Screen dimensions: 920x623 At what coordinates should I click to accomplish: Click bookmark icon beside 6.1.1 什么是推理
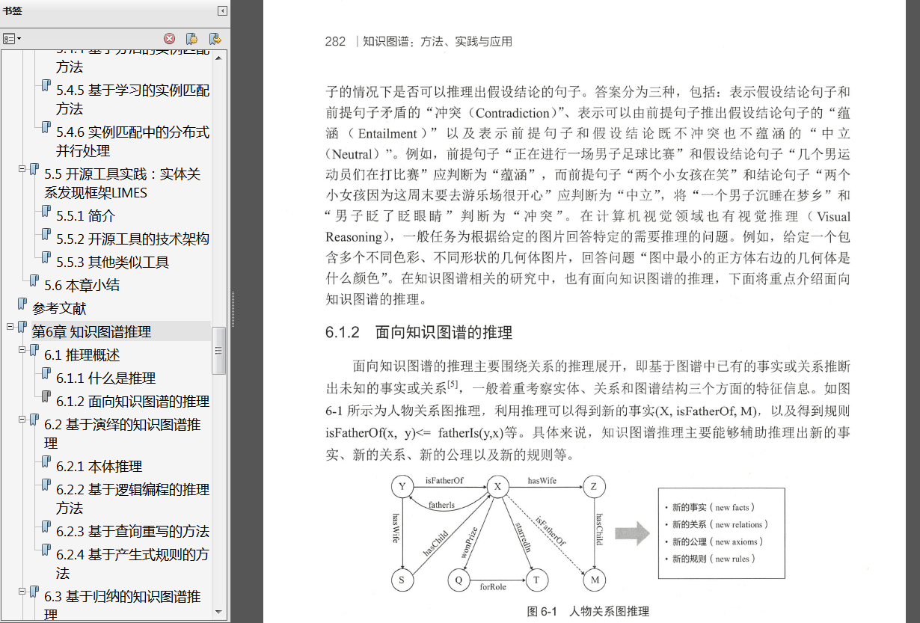coord(46,376)
